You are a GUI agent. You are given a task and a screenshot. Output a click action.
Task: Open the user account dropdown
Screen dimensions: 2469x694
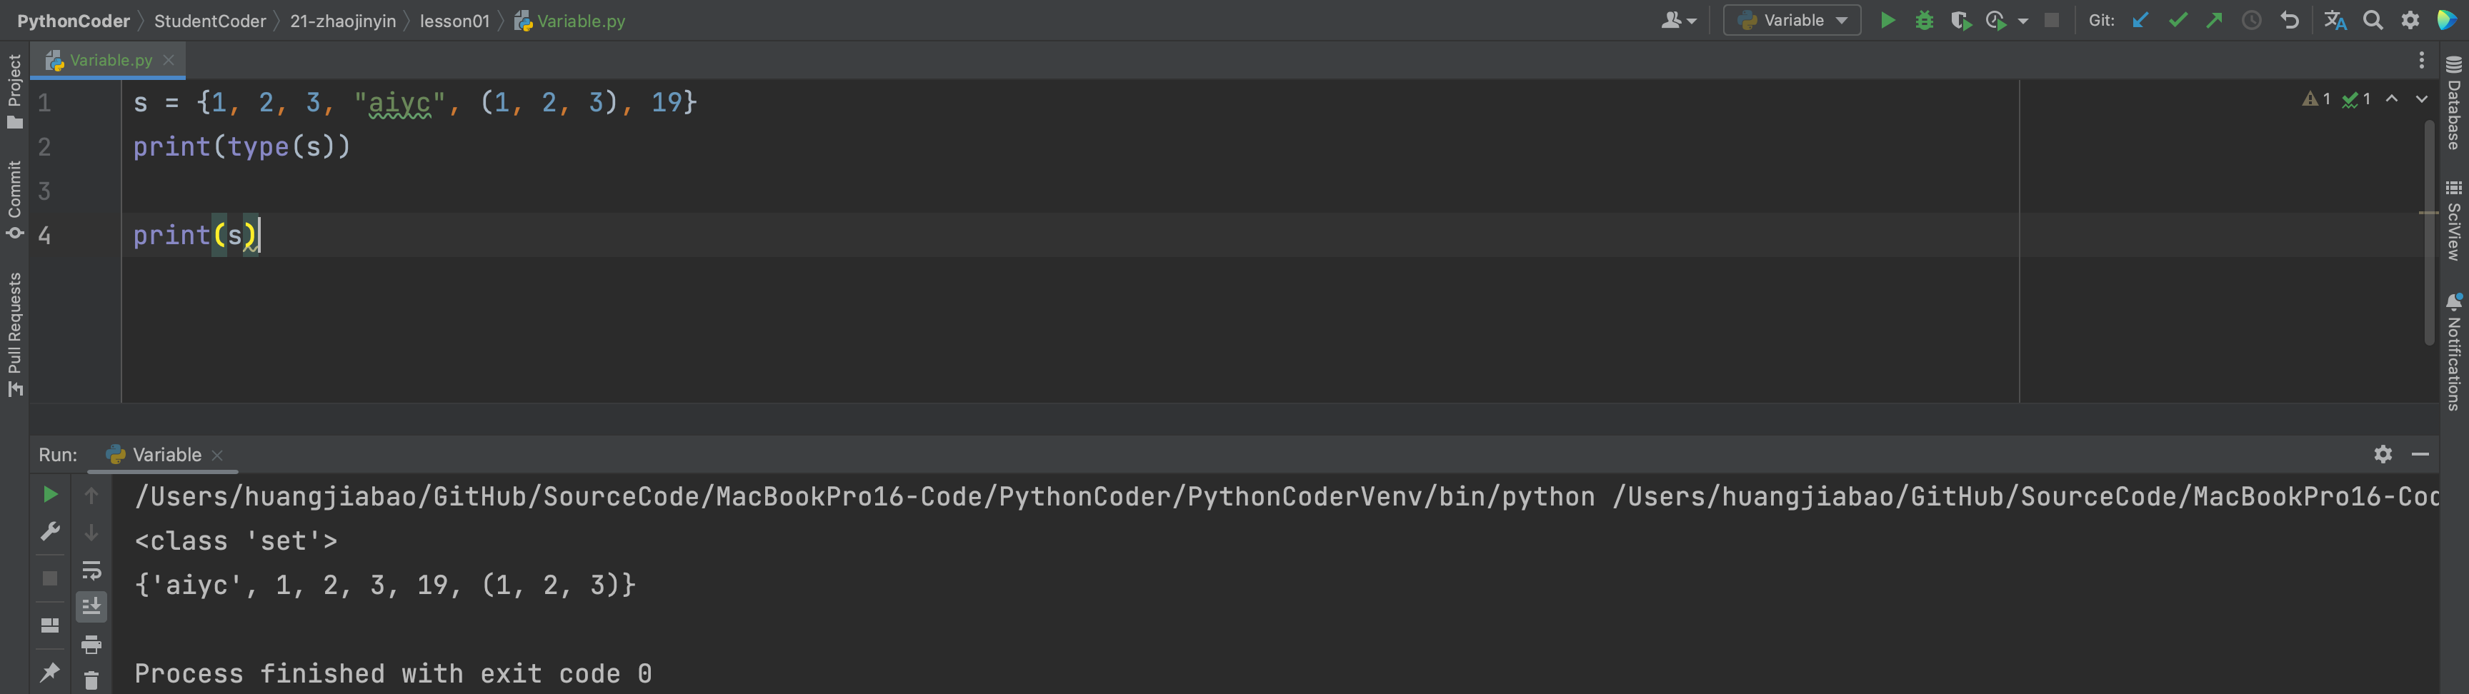pyautogui.click(x=1678, y=20)
